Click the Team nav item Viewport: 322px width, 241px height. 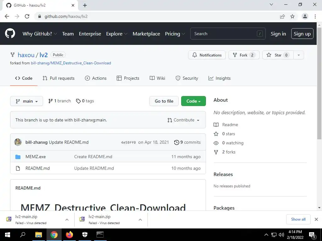[x=68, y=34]
